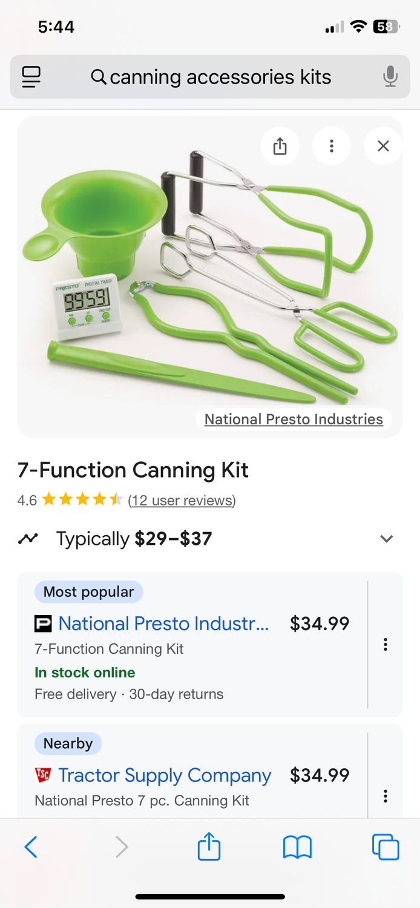Open the page menu icon in address bar
The width and height of the screenshot is (420, 908).
31,77
